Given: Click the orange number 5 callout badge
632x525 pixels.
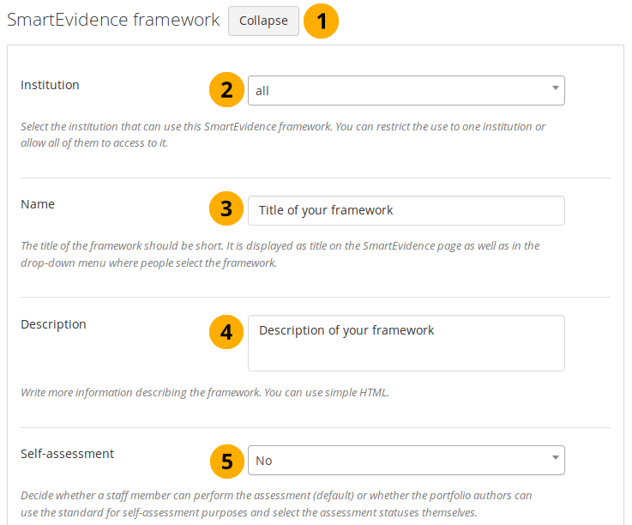Looking at the screenshot, I should [x=226, y=461].
